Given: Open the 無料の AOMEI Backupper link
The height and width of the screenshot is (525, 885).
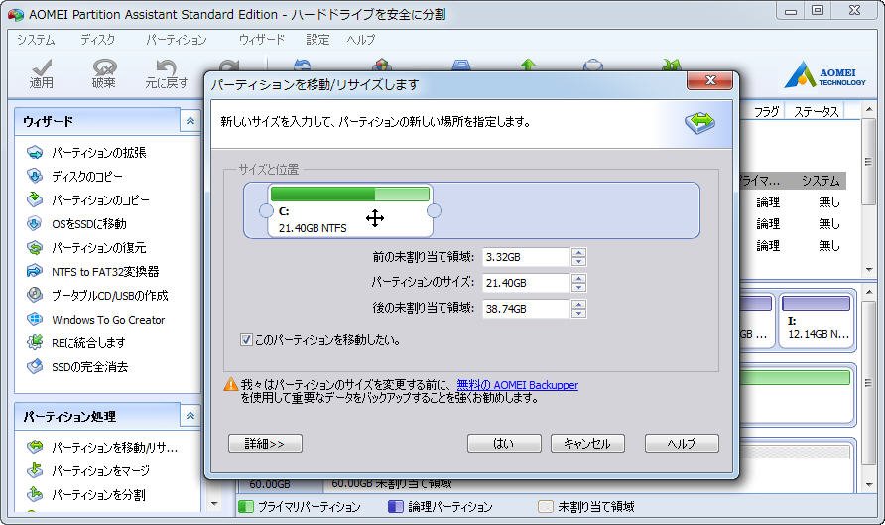Looking at the screenshot, I should point(518,385).
